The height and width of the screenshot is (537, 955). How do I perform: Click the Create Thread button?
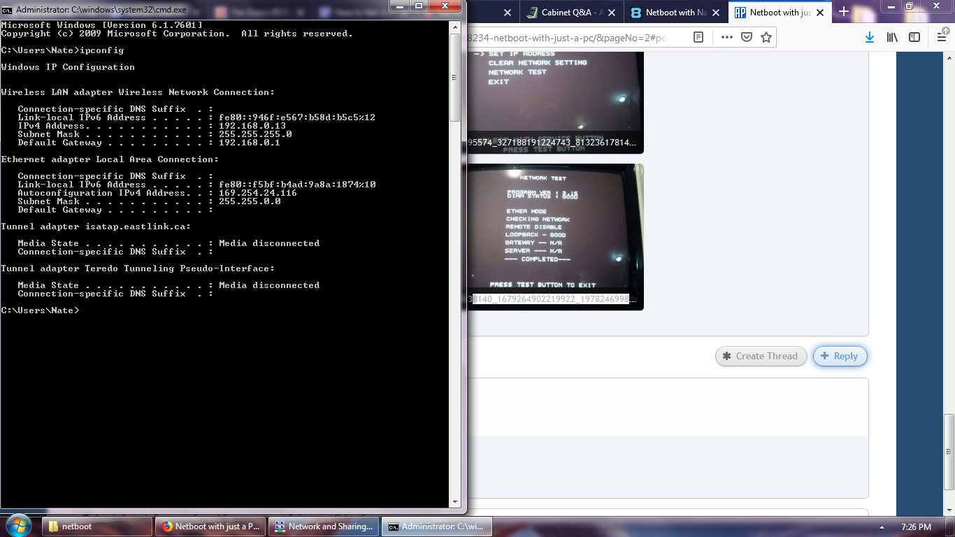tap(761, 356)
